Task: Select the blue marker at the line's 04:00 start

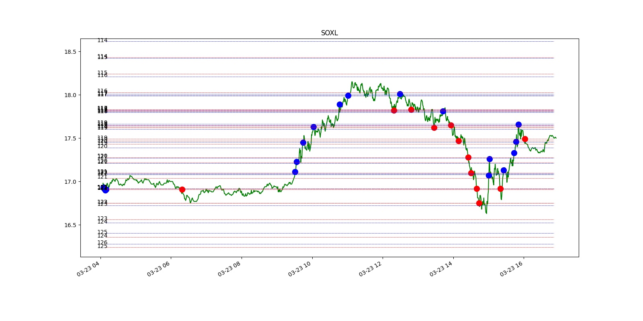Action: point(105,190)
